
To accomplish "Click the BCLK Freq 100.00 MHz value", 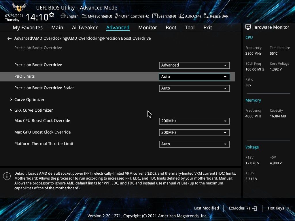I will pyautogui.click(x=255, y=69).
